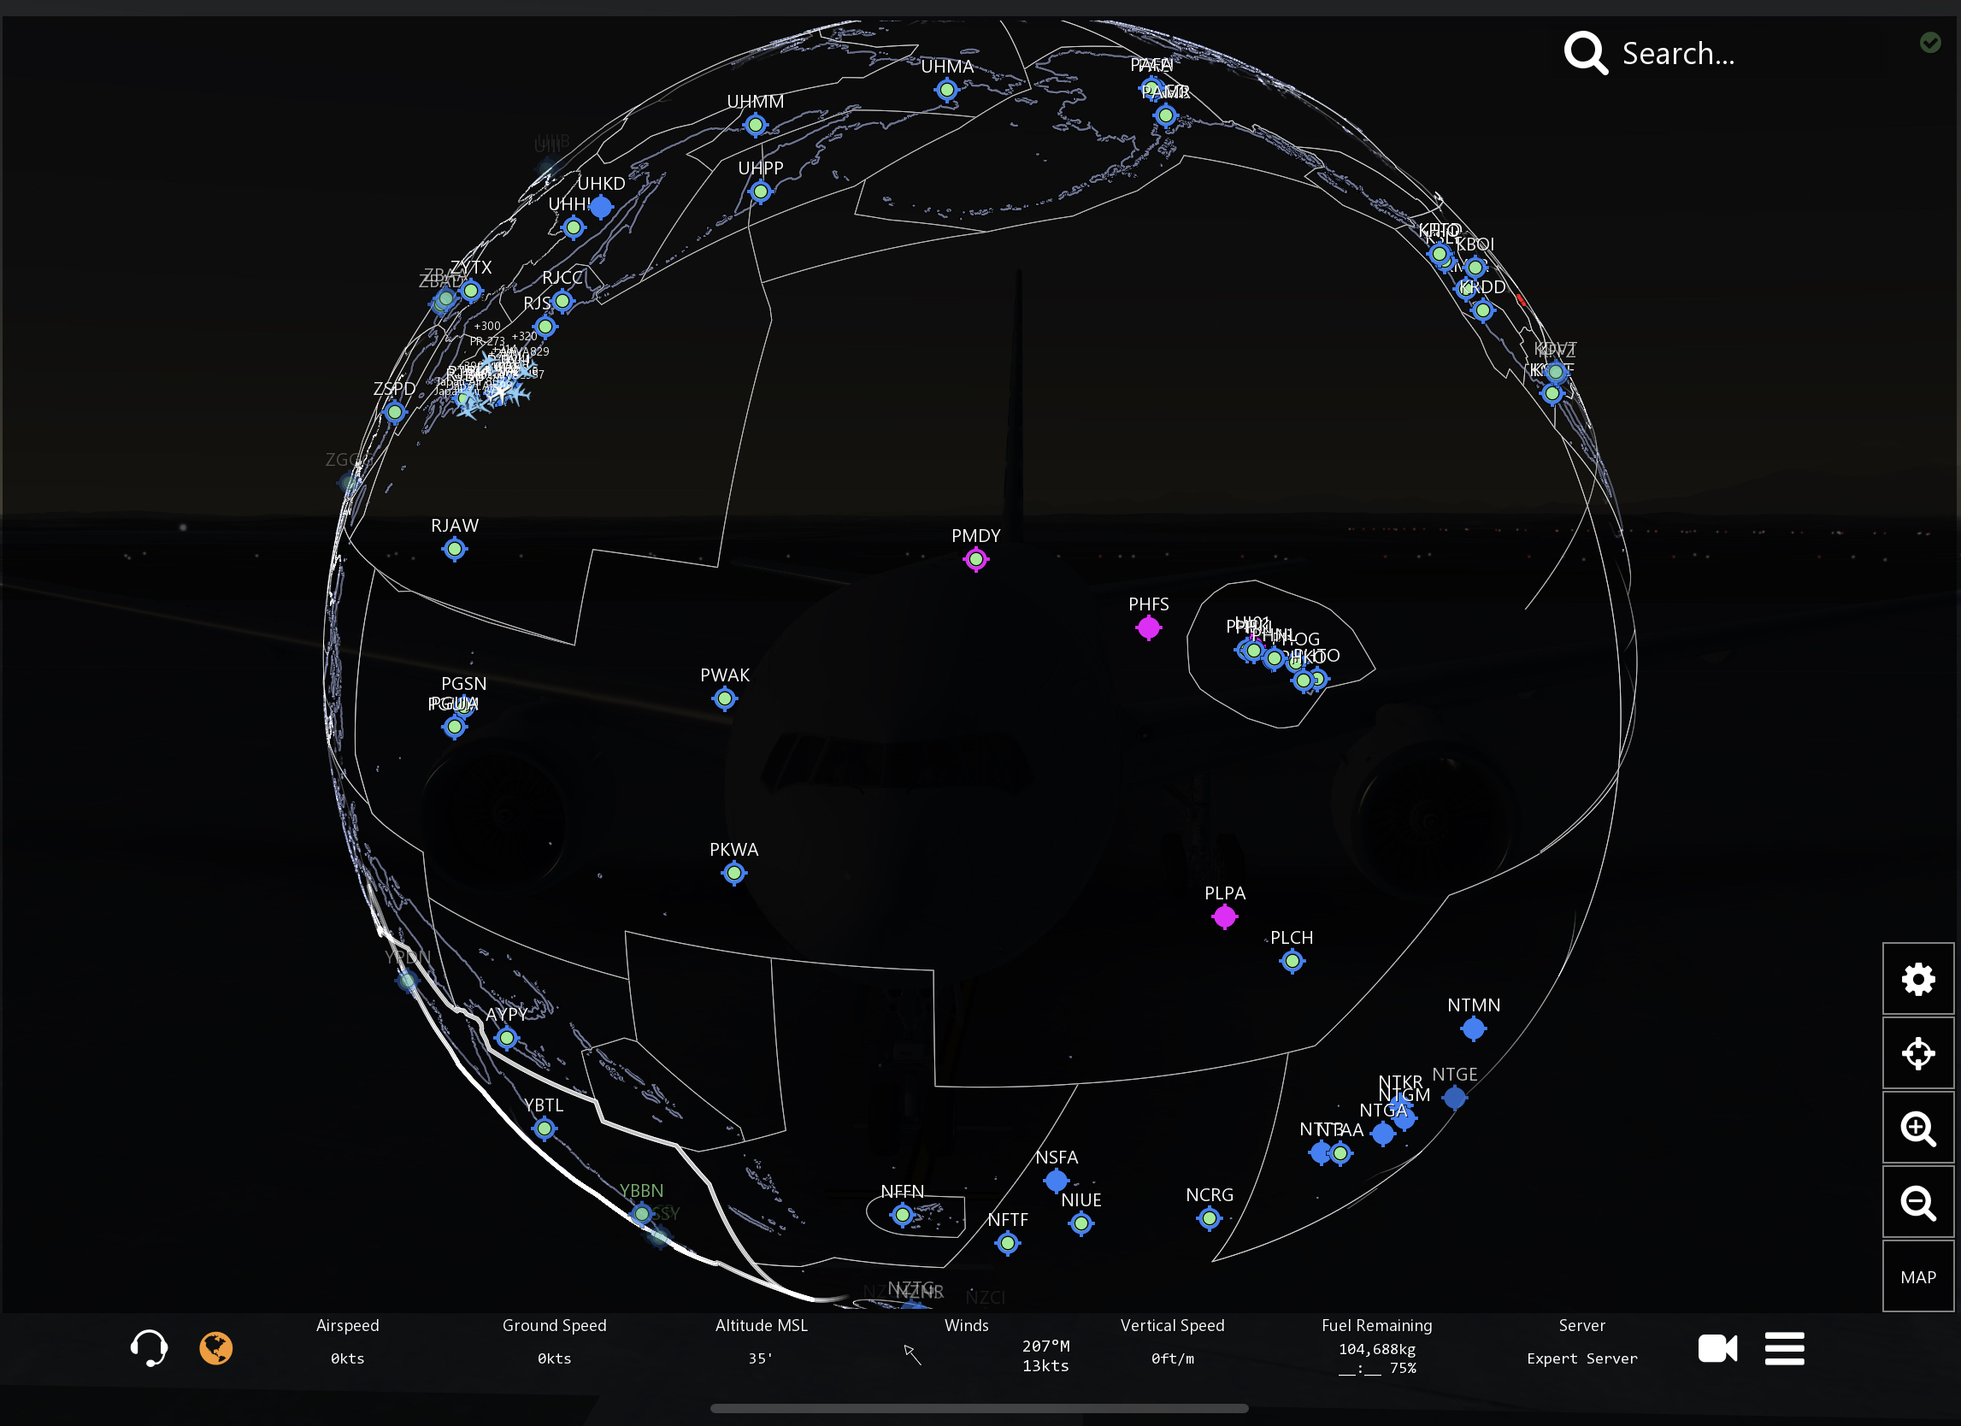Open the Fuel Remaining status readout
The width and height of the screenshot is (1961, 1426).
(1376, 1346)
